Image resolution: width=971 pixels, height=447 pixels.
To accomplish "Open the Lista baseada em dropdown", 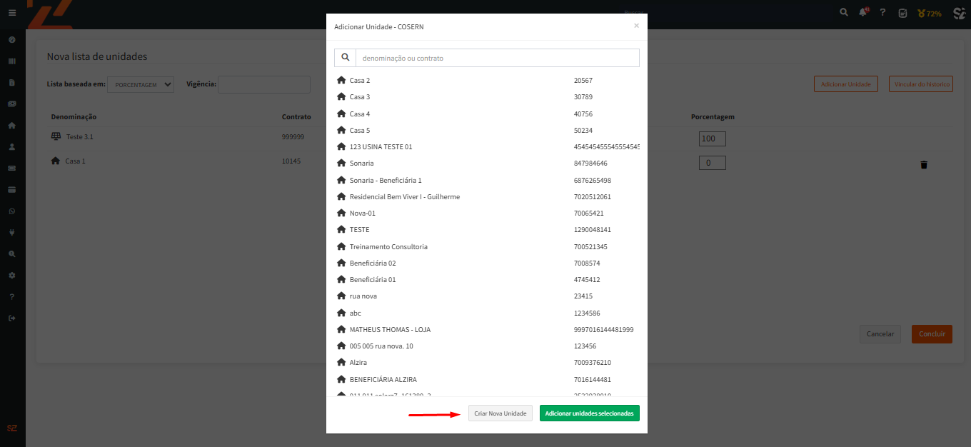I will [141, 84].
